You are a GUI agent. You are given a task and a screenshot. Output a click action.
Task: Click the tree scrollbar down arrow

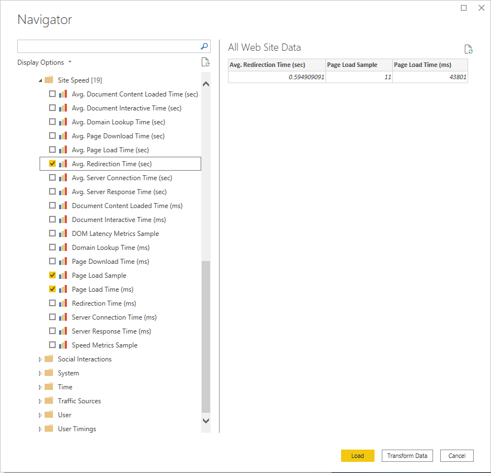206,421
